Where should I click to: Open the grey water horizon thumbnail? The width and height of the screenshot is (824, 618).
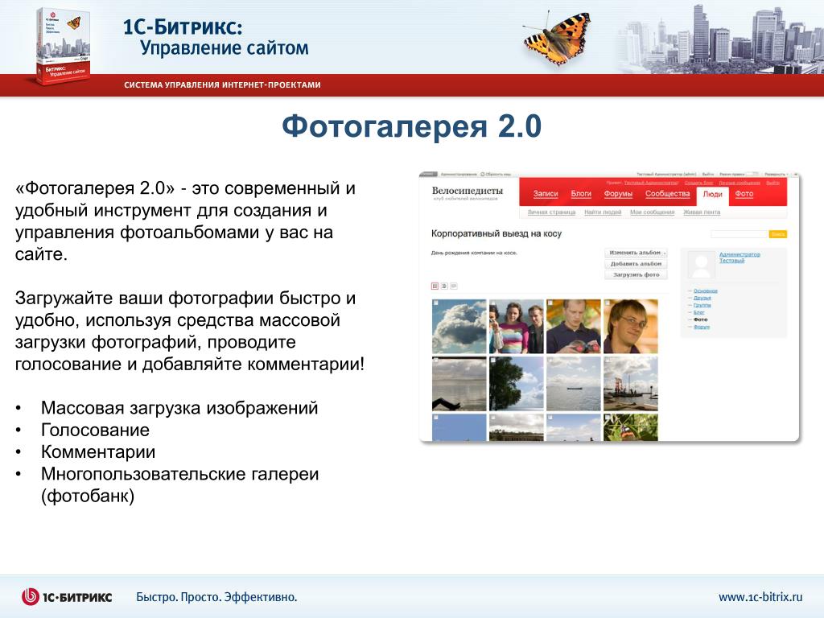(x=459, y=384)
